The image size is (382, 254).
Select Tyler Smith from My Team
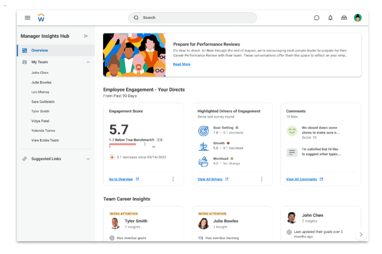[x=40, y=111]
